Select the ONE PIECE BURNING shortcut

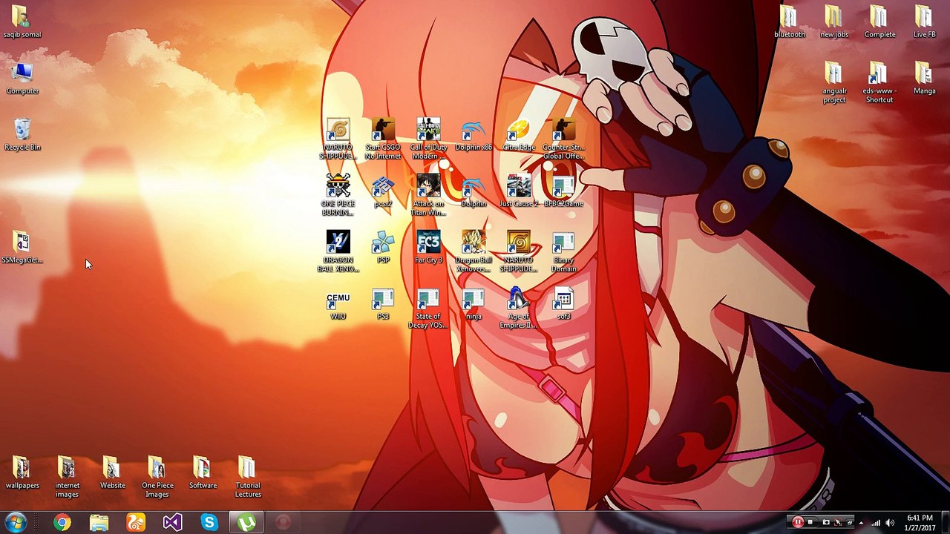tap(338, 196)
